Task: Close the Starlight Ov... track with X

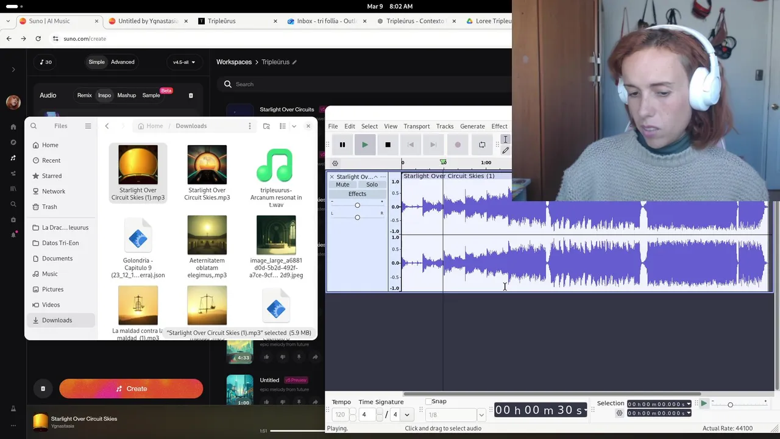Action: (x=332, y=177)
